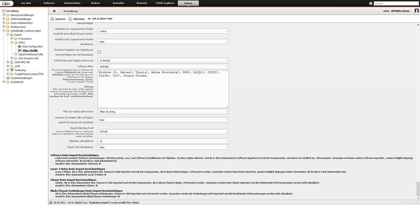
Task: Open the Andere menu
Action: [x=96, y=3]
